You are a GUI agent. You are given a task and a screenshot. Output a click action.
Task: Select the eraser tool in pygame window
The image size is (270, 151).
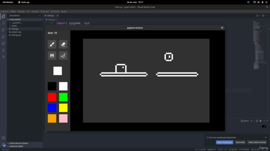63,44
